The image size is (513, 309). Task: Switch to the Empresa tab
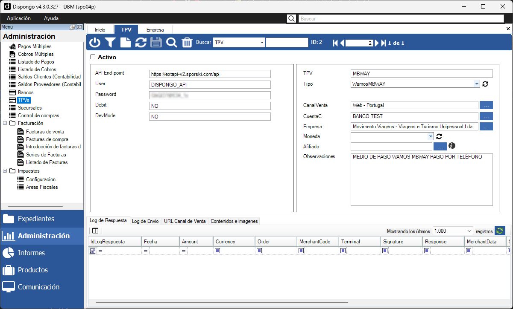(x=155, y=30)
